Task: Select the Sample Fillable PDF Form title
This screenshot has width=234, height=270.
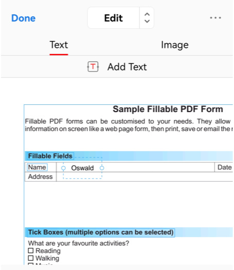Action: (x=168, y=109)
